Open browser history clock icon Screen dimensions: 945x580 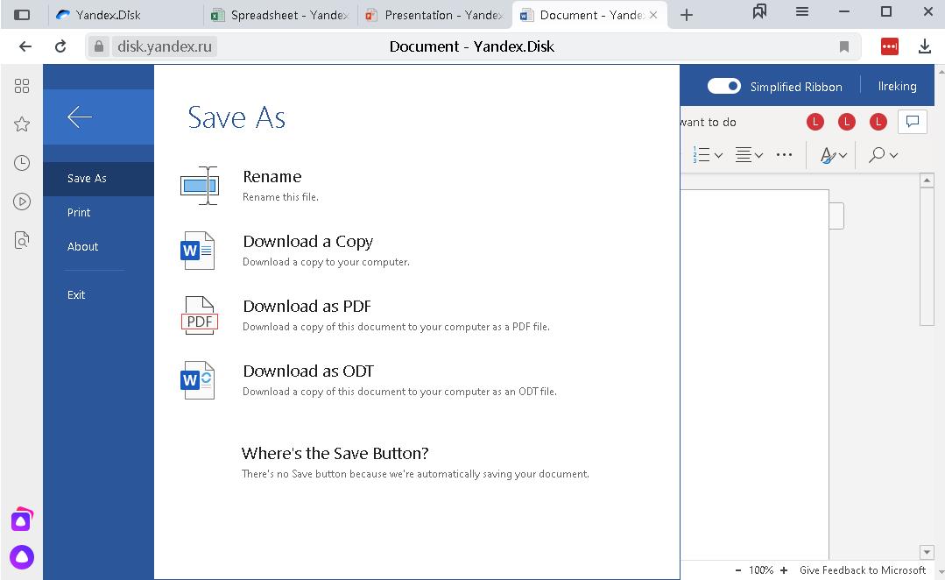pyautogui.click(x=22, y=163)
